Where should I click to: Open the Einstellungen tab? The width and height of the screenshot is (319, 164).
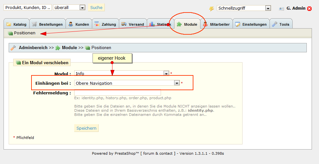(x=251, y=24)
